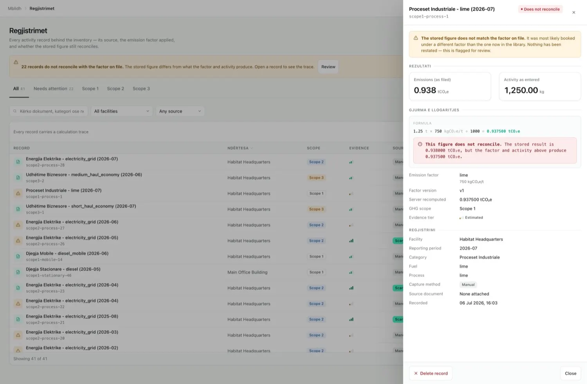The width and height of the screenshot is (587, 384).
Task: Click the search magnifier icon
Action: 15,111
